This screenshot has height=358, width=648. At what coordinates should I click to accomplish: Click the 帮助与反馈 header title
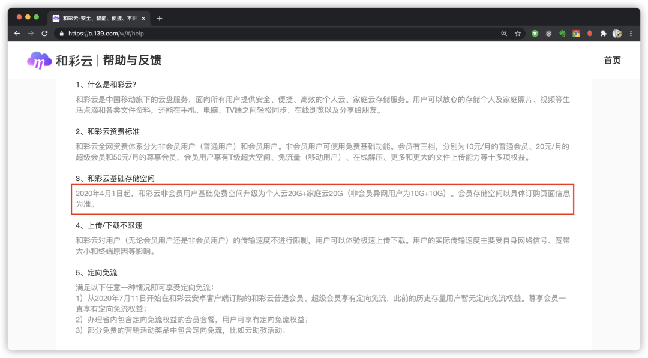click(132, 61)
